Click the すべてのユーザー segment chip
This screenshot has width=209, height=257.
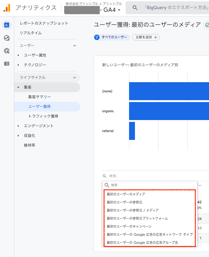[112, 37]
